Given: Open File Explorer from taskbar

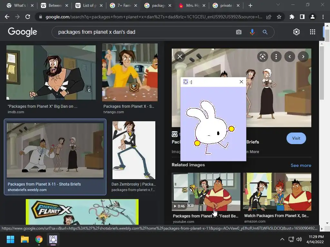Looking at the screenshot, I should tap(24, 239).
